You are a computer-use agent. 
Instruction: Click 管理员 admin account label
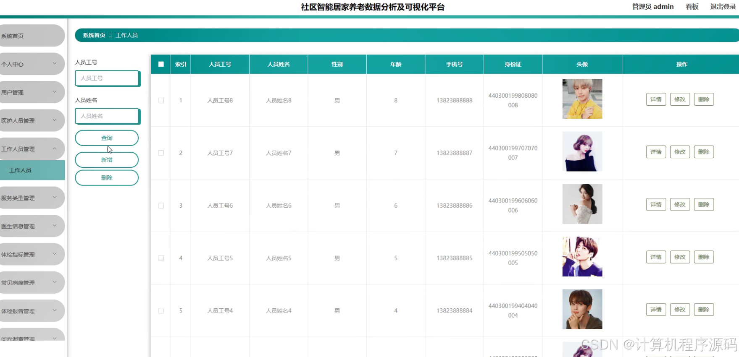click(x=653, y=7)
